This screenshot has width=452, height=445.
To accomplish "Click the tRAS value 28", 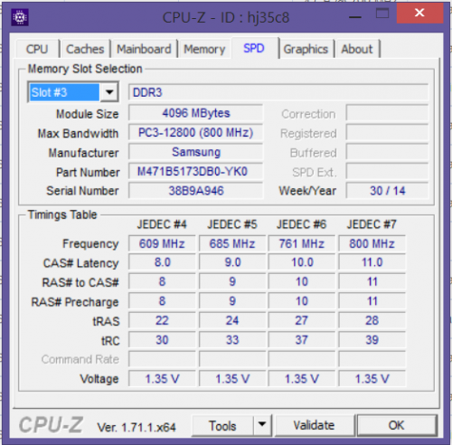I will click(372, 320).
